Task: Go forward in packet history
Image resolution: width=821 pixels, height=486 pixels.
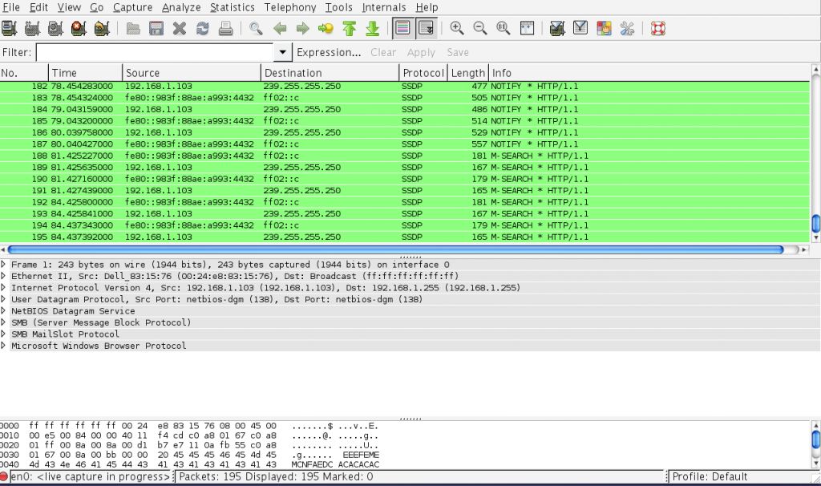Action: [302, 28]
